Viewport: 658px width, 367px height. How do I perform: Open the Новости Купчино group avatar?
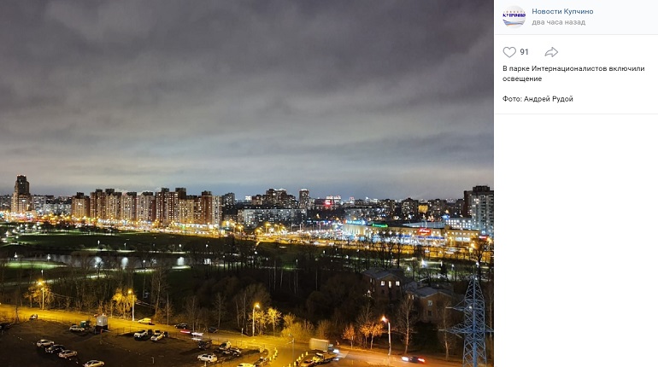(514, 16)
